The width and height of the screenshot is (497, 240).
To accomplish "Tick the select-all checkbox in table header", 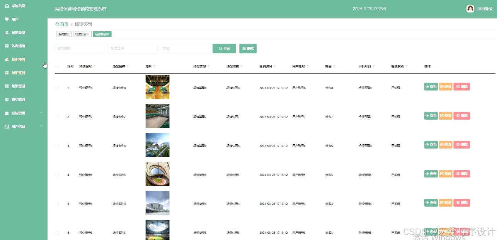I will click(x=57, y=66).
